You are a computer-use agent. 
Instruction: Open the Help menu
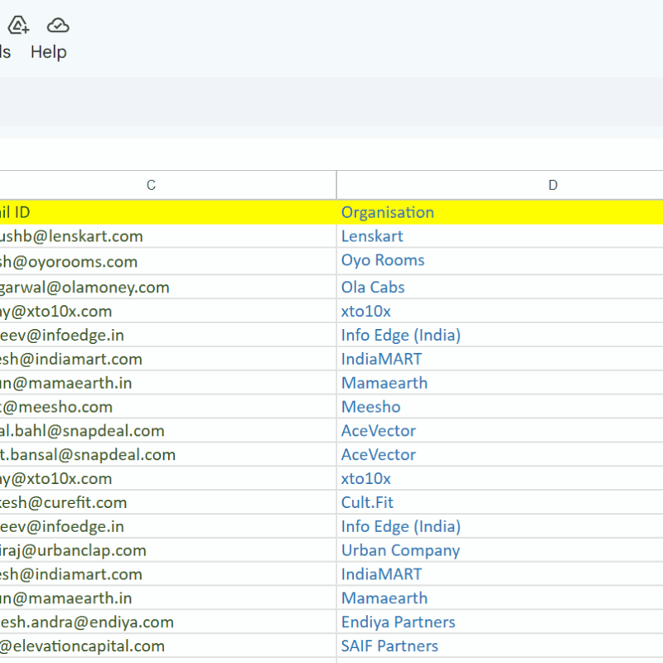[x=49, y=52]
